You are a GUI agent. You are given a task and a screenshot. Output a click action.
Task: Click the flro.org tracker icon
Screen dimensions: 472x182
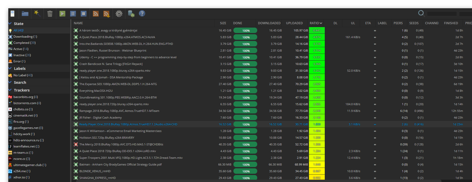[x=10, y=122]
